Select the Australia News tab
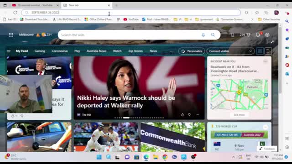 pos(96,51)
